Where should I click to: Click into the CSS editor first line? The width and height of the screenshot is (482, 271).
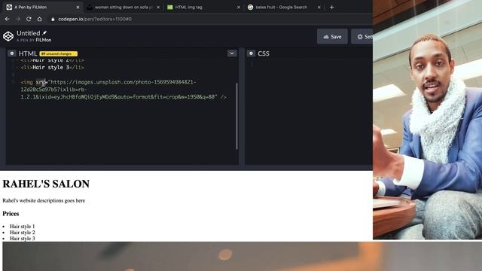pyautogui.click(x=310, y=64)
